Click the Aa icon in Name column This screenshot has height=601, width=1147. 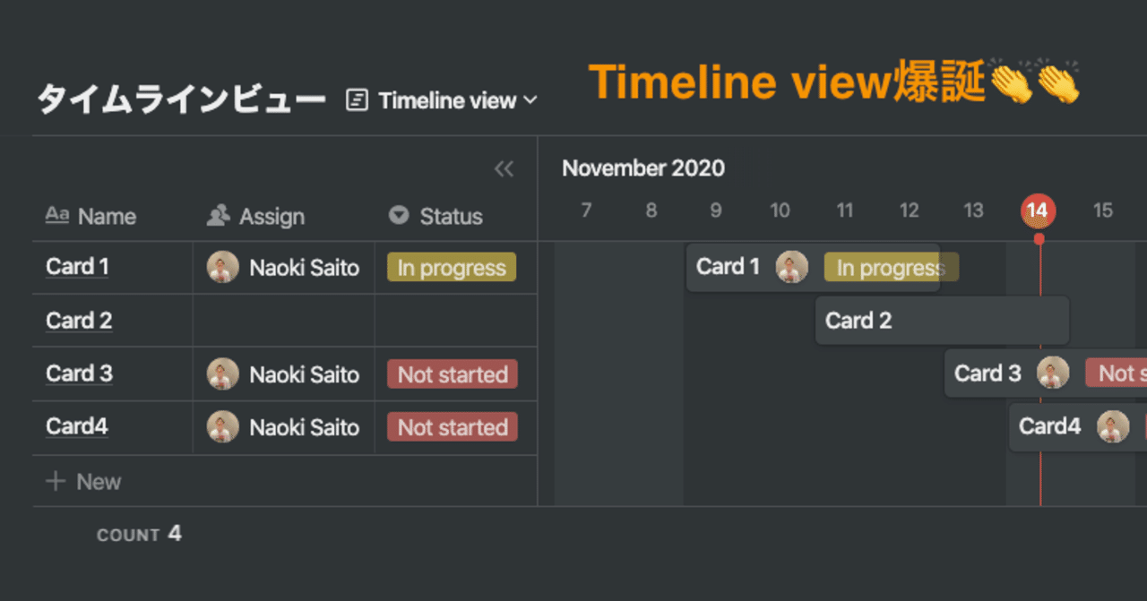(57, 215)
